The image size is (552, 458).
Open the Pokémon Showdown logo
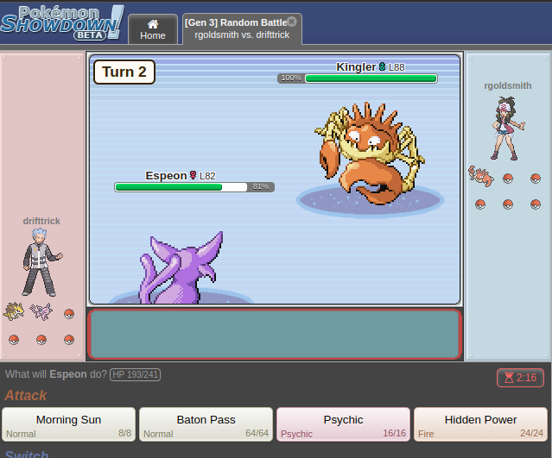click(62, 22)
